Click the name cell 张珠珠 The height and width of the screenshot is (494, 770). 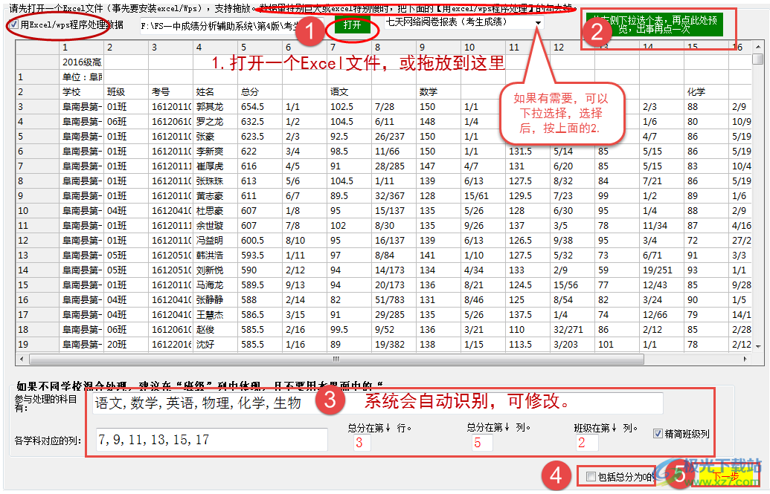coord(216,181)
